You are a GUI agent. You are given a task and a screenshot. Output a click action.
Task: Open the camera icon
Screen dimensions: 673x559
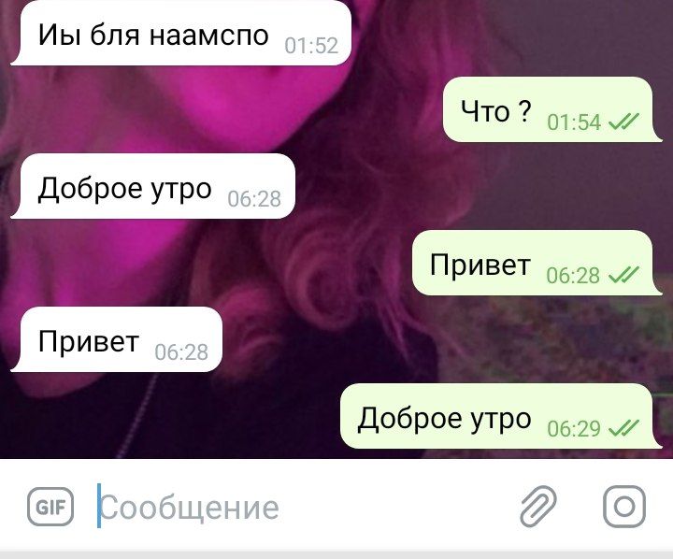click(624, 507)
